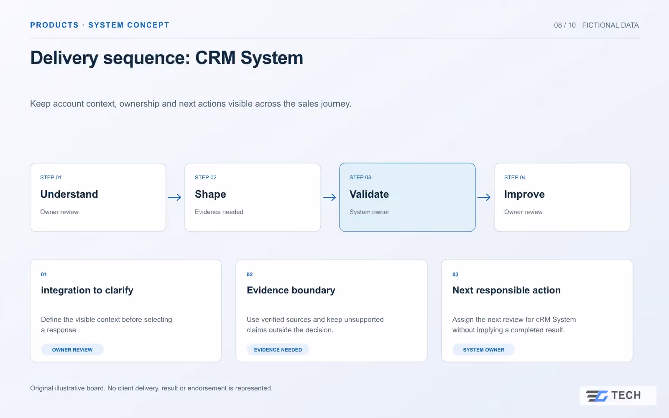Select the Step 01 Understand card
Viewport: 669px width, 418px height.
(98, 197)
